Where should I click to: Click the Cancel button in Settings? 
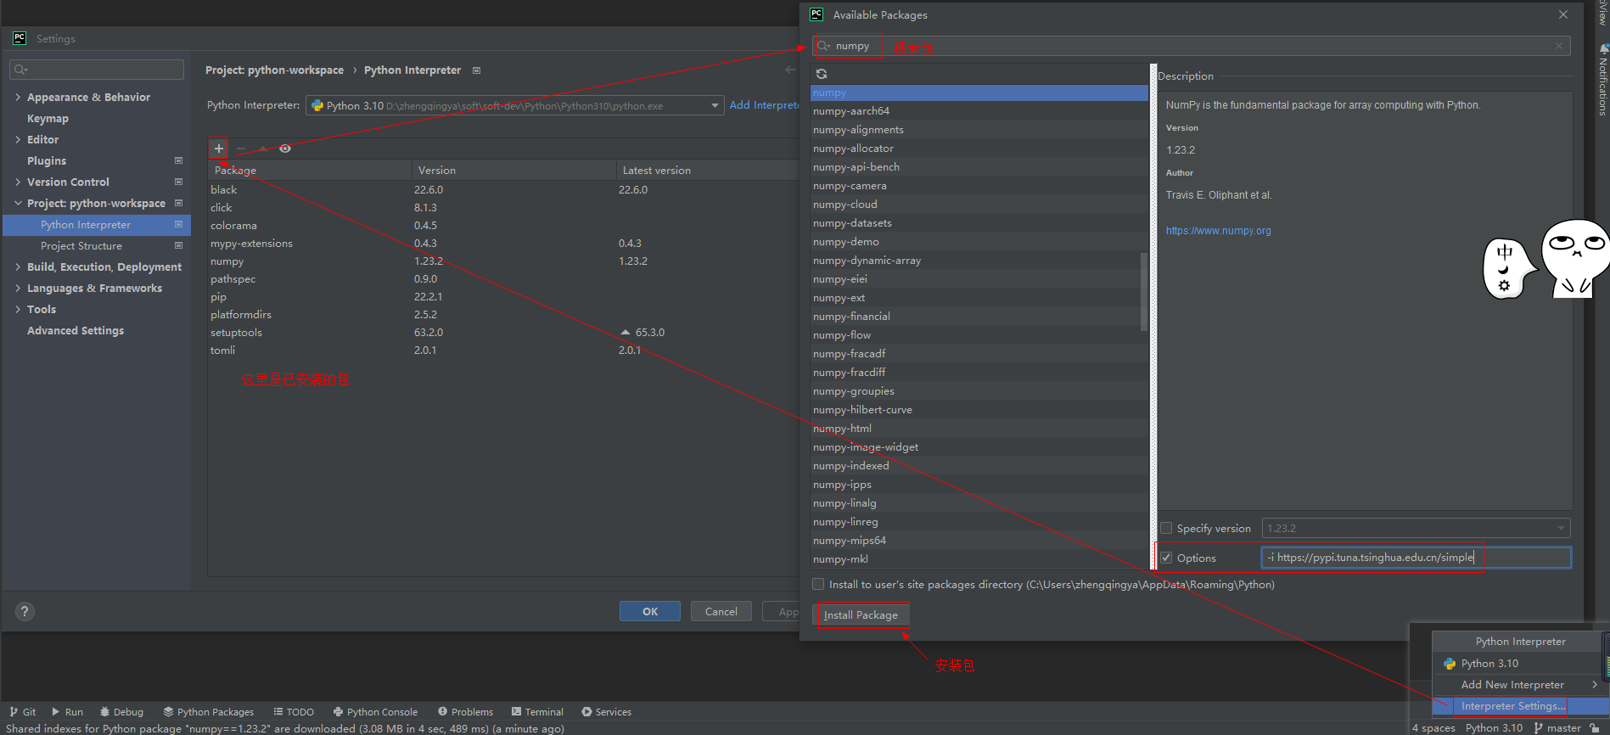click(721, 611)
